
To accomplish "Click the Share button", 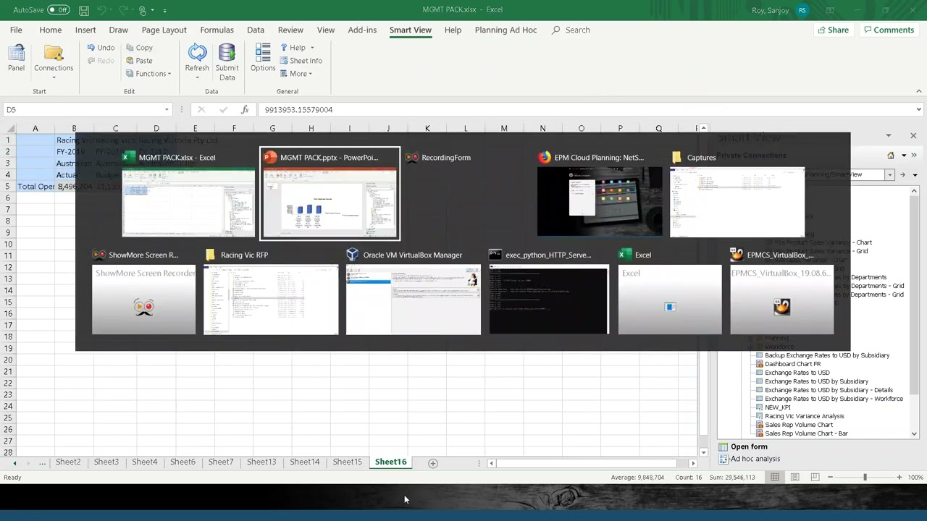I will tap(833, 30).
